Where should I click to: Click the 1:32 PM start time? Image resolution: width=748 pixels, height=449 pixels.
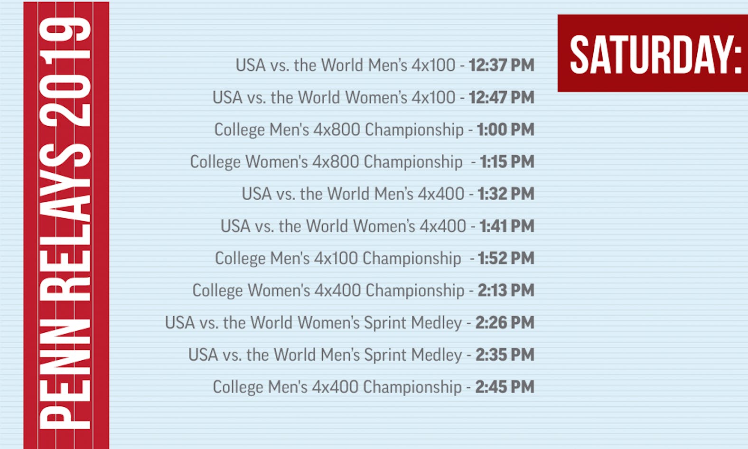[x=506, y=194]
